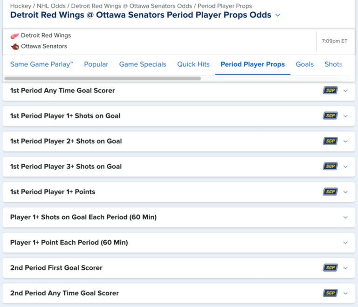Image resolution: width=358 pixels, height=307 pixels.
Task: Click SGP badge on 2nd Period Any Time Goal Scorer
Action: click(330, 293)
